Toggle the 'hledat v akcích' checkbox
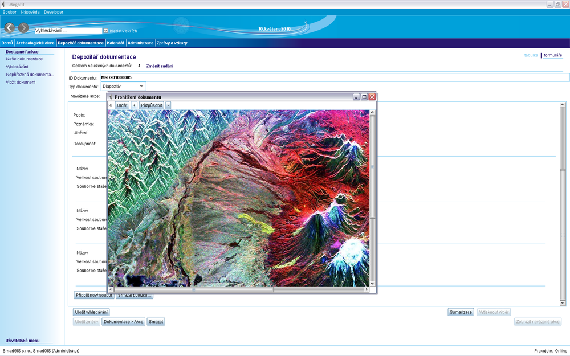 tap(105, 31)
